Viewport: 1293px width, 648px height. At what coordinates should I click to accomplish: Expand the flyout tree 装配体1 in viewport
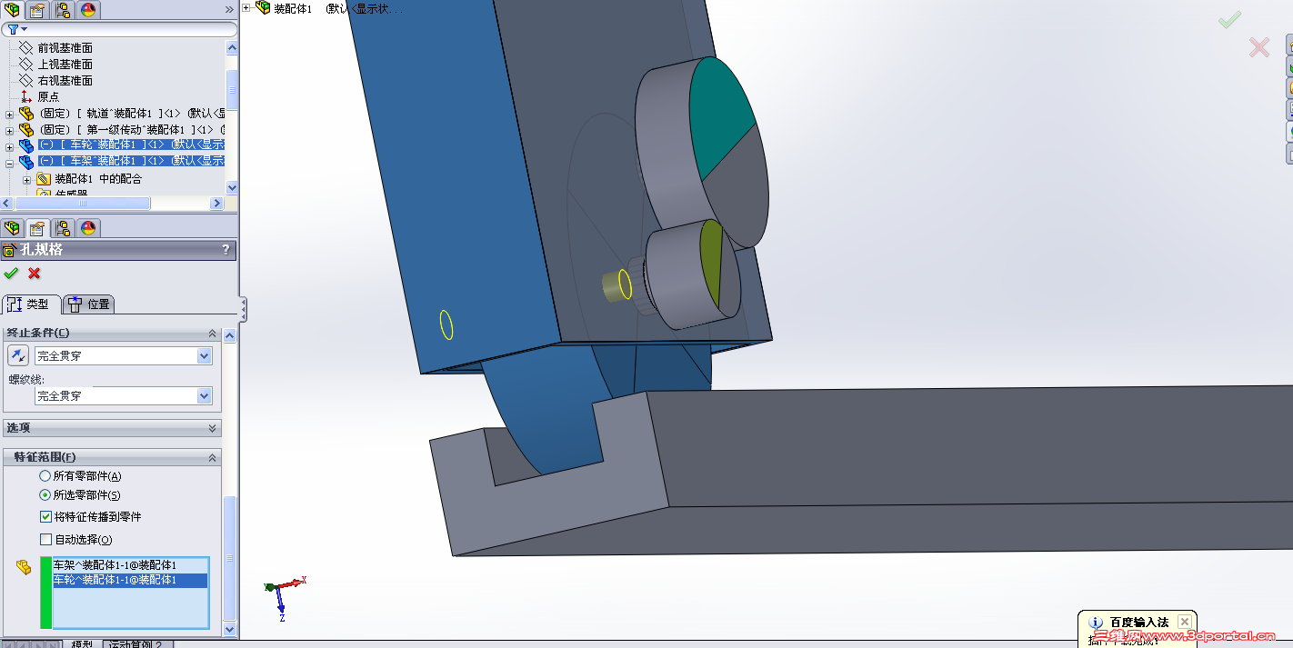[246, 8]
